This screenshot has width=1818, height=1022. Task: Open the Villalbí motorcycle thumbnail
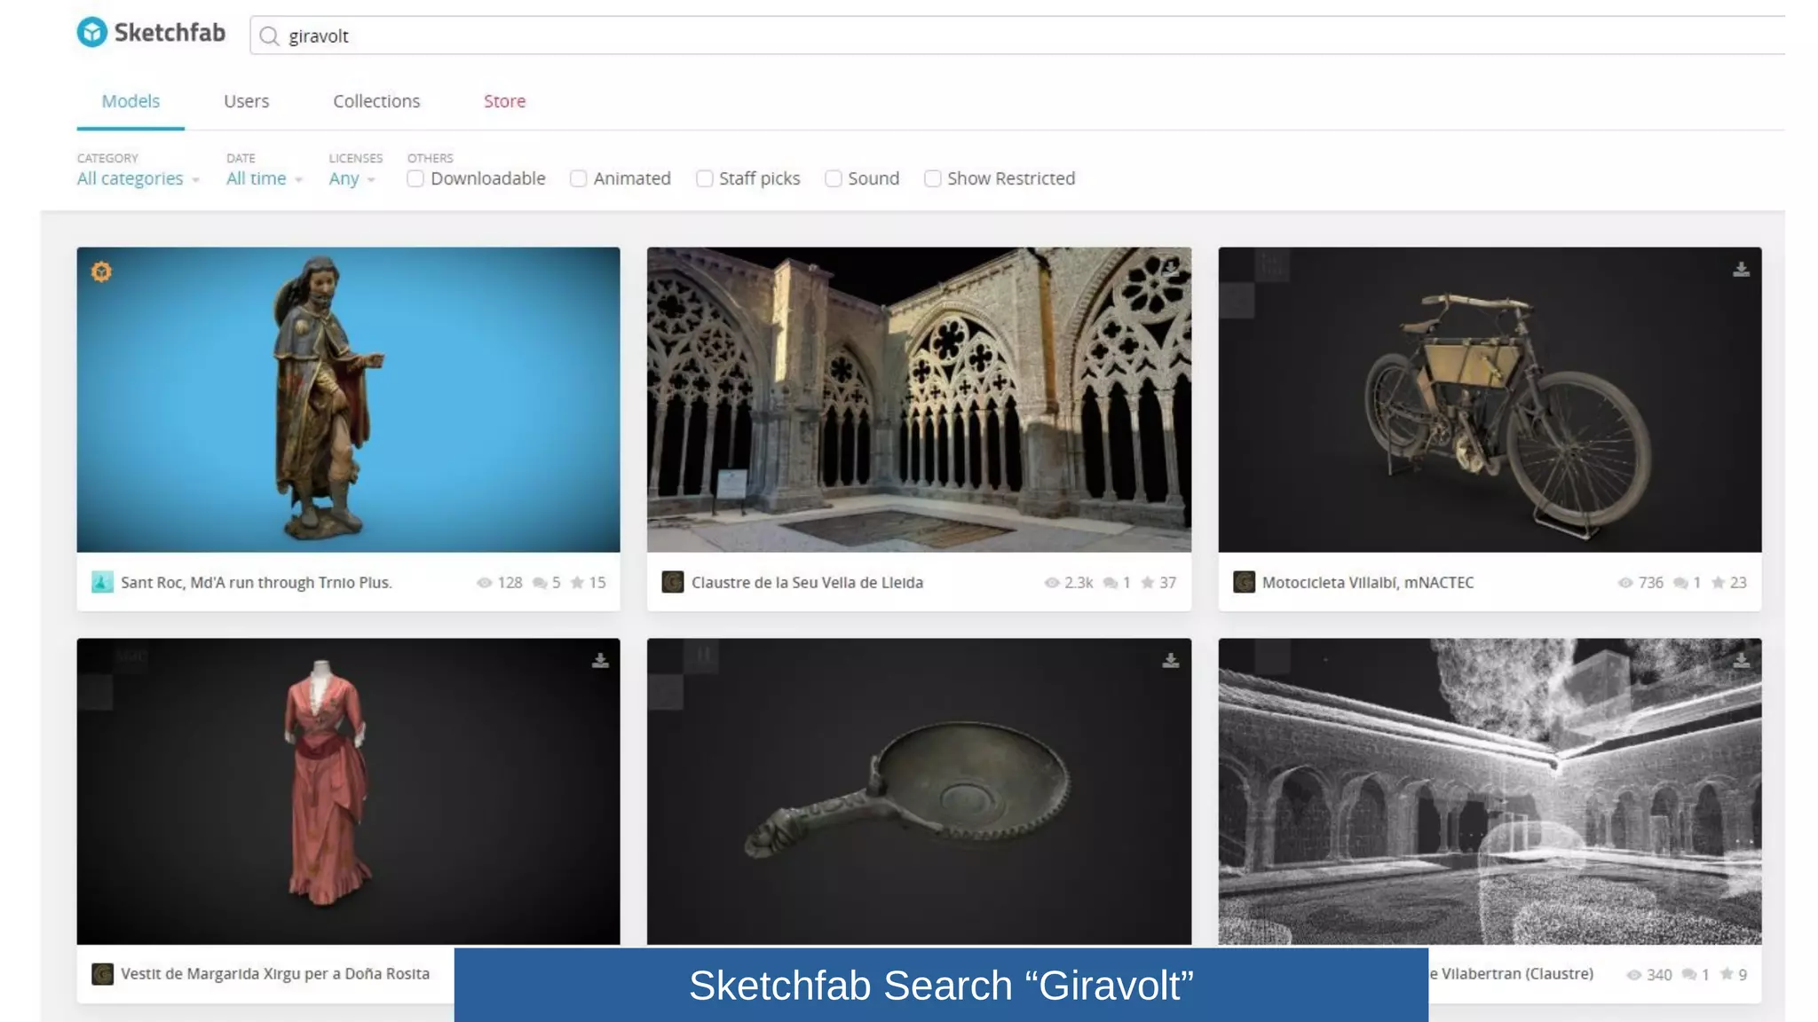click(1490, 399)
